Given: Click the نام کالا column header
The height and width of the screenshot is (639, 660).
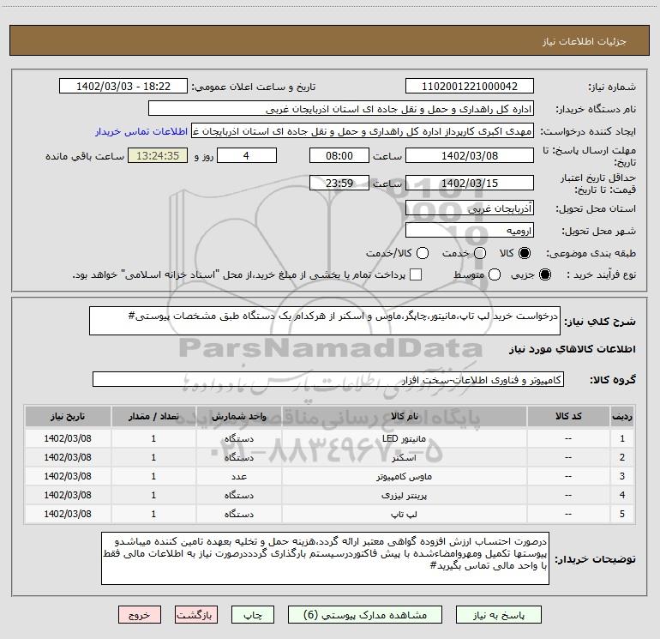Looking at the screenshot, I should click(x=404, y=417).
